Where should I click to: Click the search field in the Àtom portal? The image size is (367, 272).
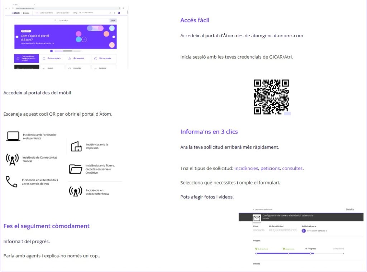[x=82, y=20]
